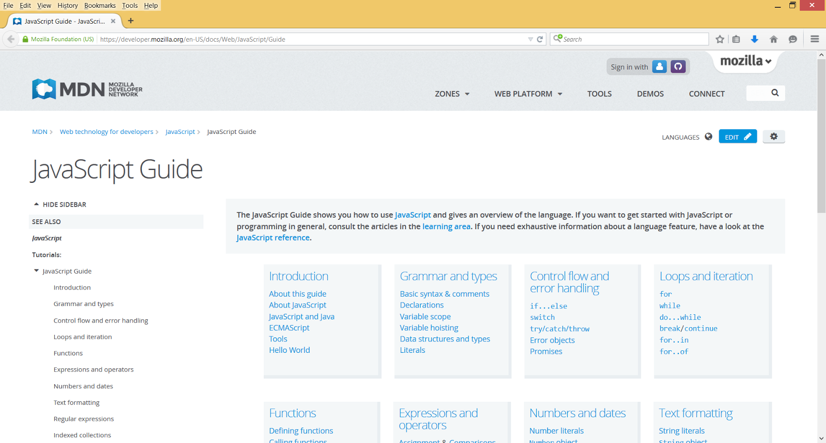Click the green padlock site identity icon
The width and height of the screenshot is (826, 443).
pos(25,39)
